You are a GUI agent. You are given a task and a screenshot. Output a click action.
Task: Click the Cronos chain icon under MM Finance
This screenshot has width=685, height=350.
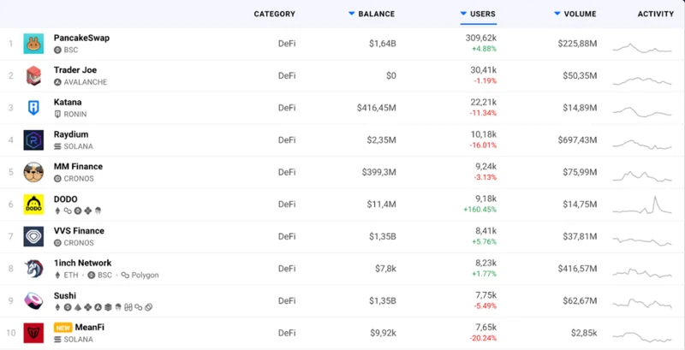(57, 179)
